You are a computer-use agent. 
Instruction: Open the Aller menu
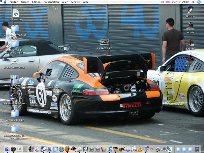pyautogui.click(x=65, y=2)
